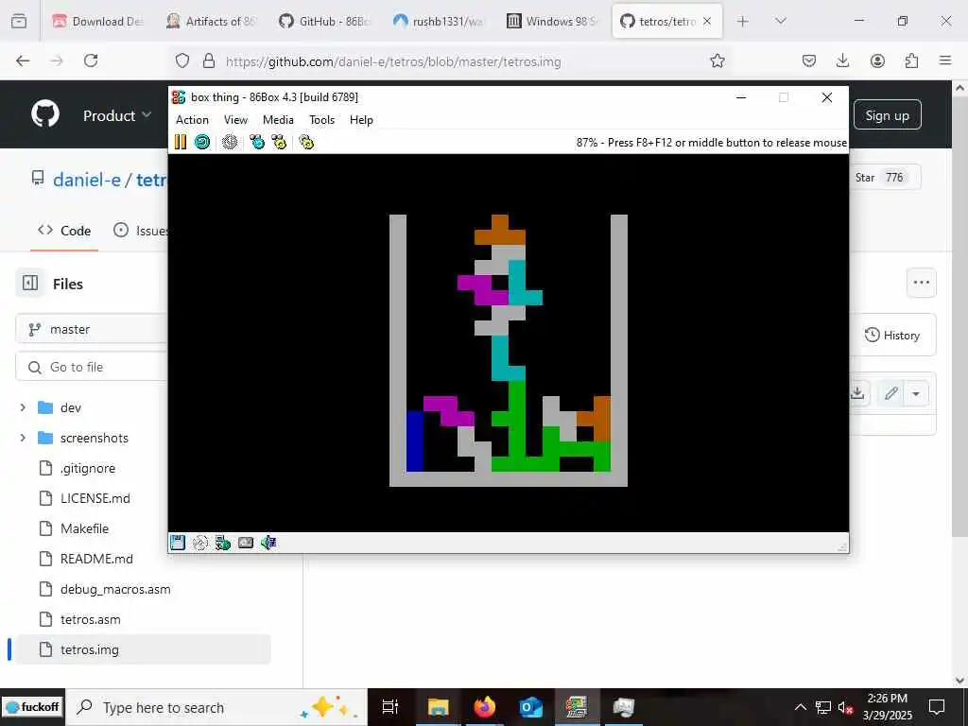Image resolution: width=968 pixels, height=726 pixels.
Task: Open the Media menu in 86Box
Action: tap(278, 120)
